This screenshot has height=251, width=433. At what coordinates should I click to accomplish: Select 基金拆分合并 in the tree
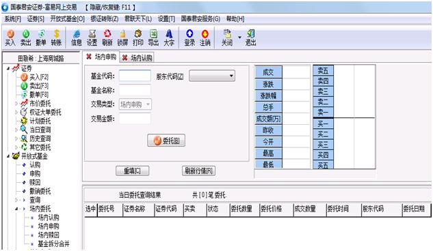point(53,244)
